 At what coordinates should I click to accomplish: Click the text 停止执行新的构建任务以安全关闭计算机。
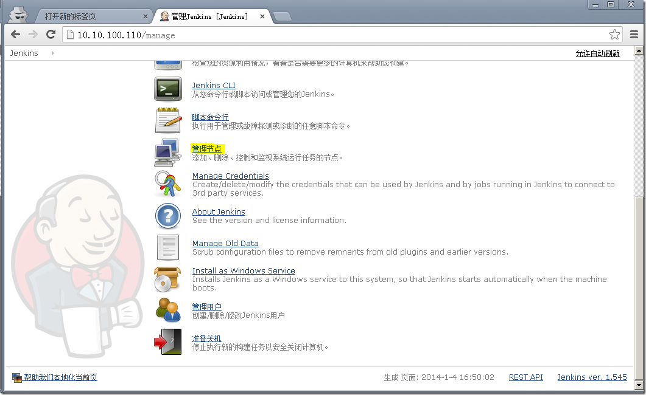click(261, 348)
